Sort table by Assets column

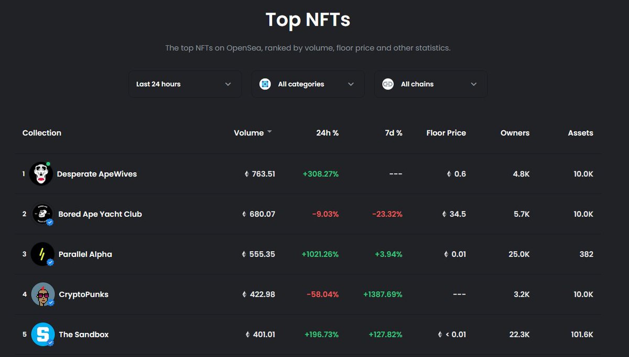click(x=581, y=133)
